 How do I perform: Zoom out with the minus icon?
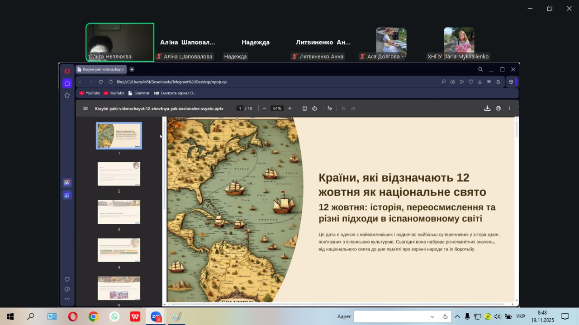pos(264,108)
